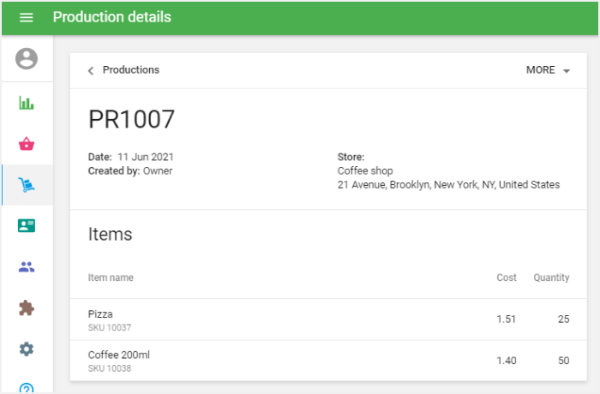Go to Items shopping basket icon
Screen dimensions: 600x394
(x=27, y=144)
